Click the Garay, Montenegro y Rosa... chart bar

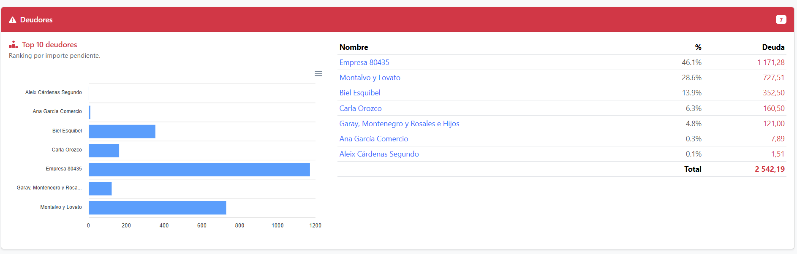(x=100, y=189)
